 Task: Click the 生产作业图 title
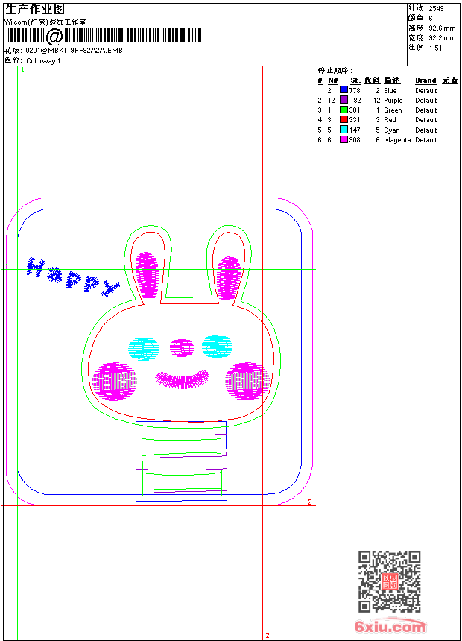35,9
